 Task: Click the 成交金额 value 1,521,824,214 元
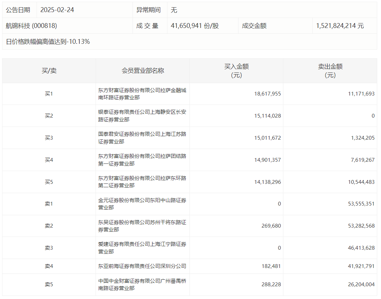[x=340, y=26]
